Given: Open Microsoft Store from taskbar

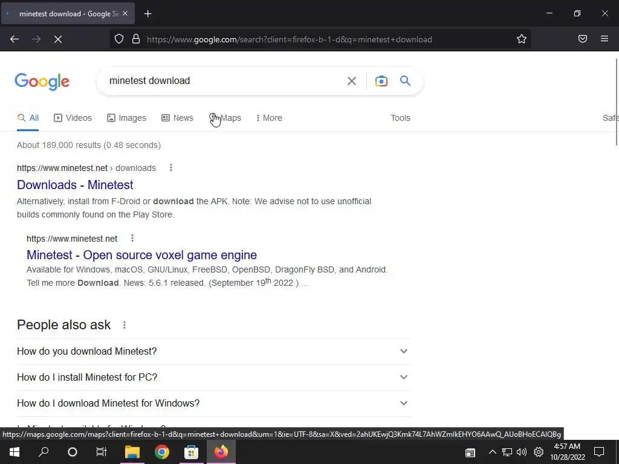Looking at the screenshot, I should point(192,452).
